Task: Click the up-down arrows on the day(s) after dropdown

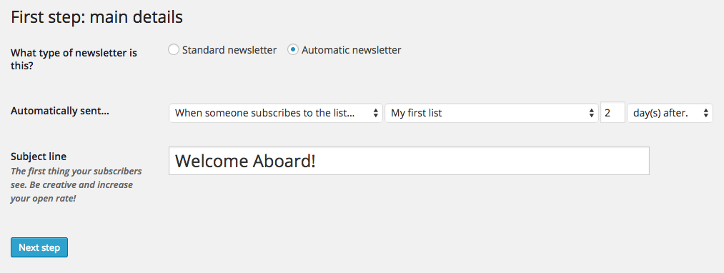Action: [x=706, y=113]
